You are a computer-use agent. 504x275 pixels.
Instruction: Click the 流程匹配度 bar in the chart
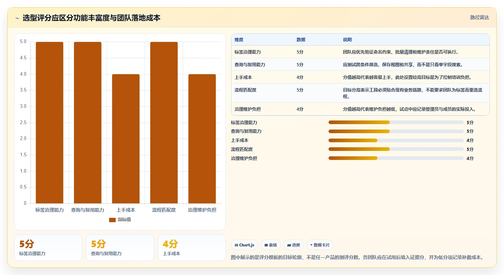164,123
